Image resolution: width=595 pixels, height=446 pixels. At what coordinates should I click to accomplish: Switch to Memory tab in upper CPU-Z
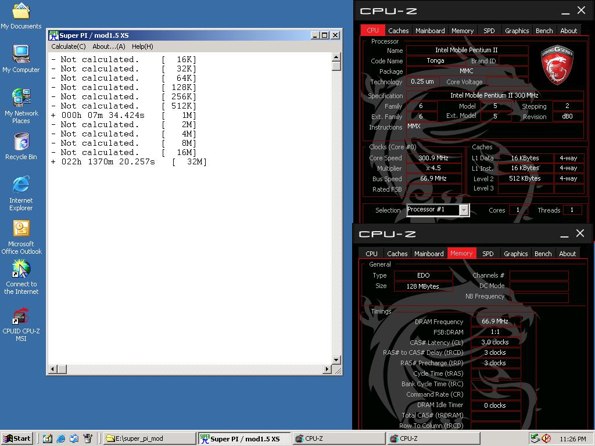click(463, 31)
